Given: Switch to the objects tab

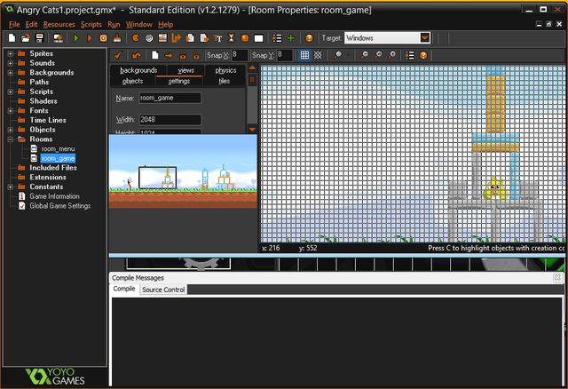Looking at the screenshot, I should 132,81.
